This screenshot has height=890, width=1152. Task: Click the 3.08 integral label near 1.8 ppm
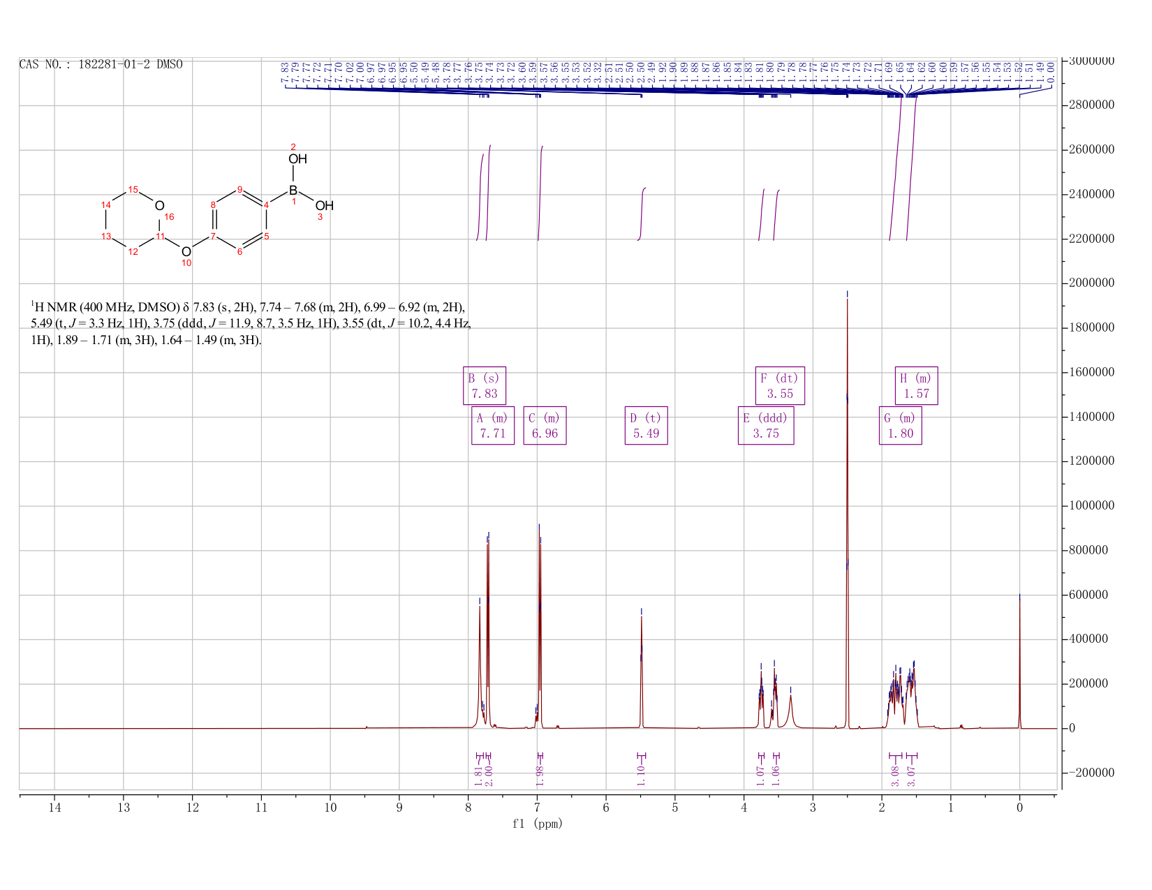pos(895,774)
